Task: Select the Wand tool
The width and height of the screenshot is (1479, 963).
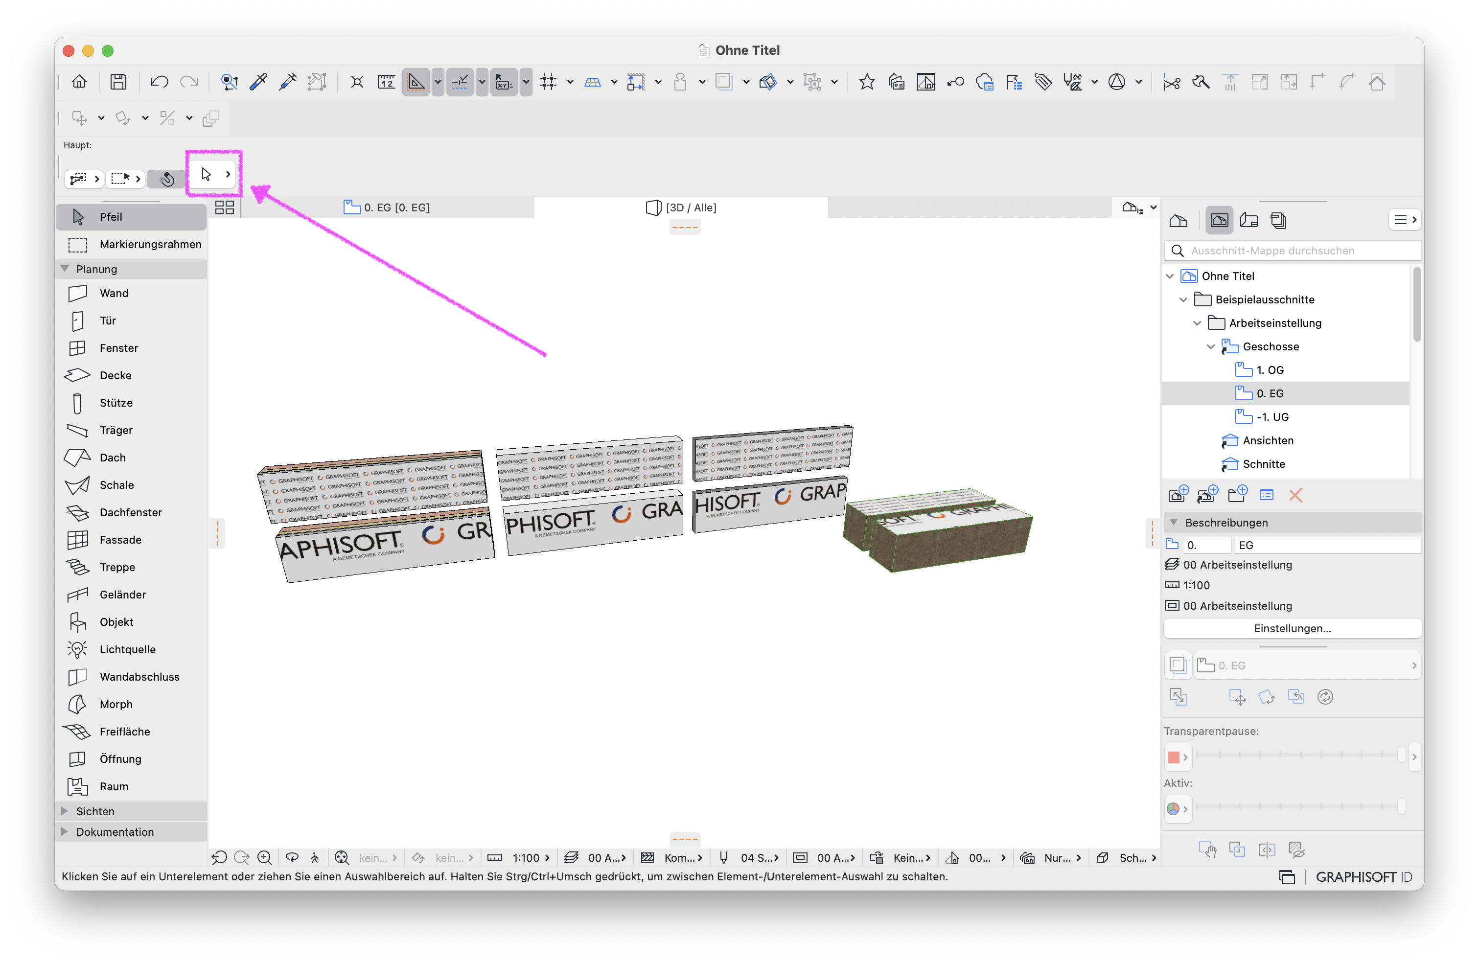Action: 131,293
